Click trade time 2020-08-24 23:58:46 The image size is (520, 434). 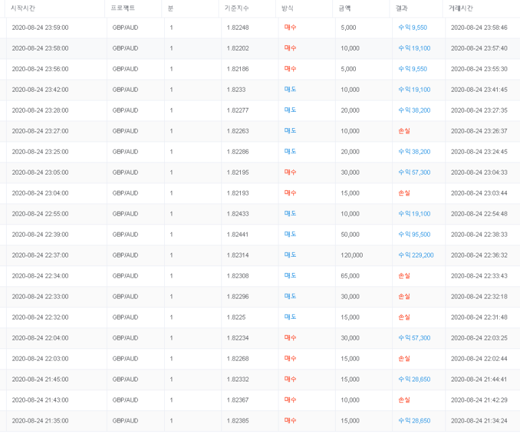tap(479, 28)
